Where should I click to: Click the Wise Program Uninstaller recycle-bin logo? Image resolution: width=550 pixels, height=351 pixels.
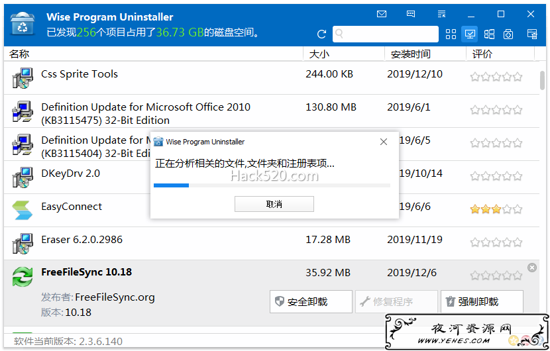[x=23, y=24]
